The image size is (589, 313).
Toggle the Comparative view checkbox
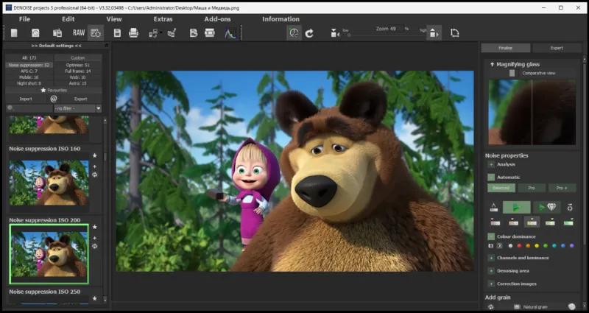[512, 73]
